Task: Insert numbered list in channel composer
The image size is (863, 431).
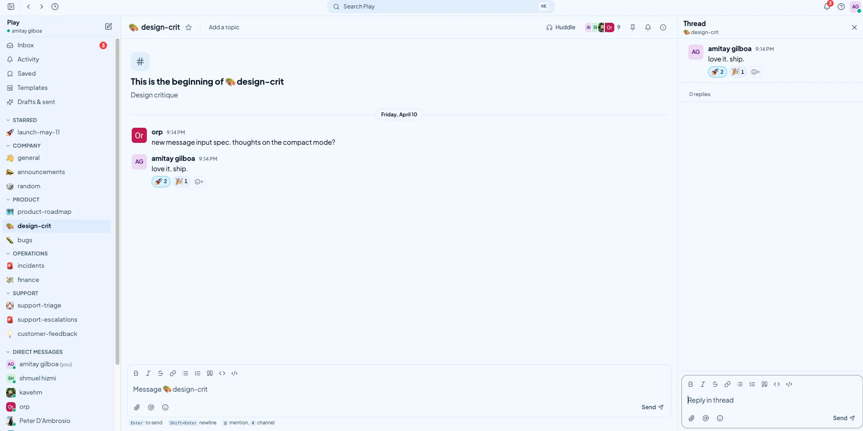Action: 198,373
